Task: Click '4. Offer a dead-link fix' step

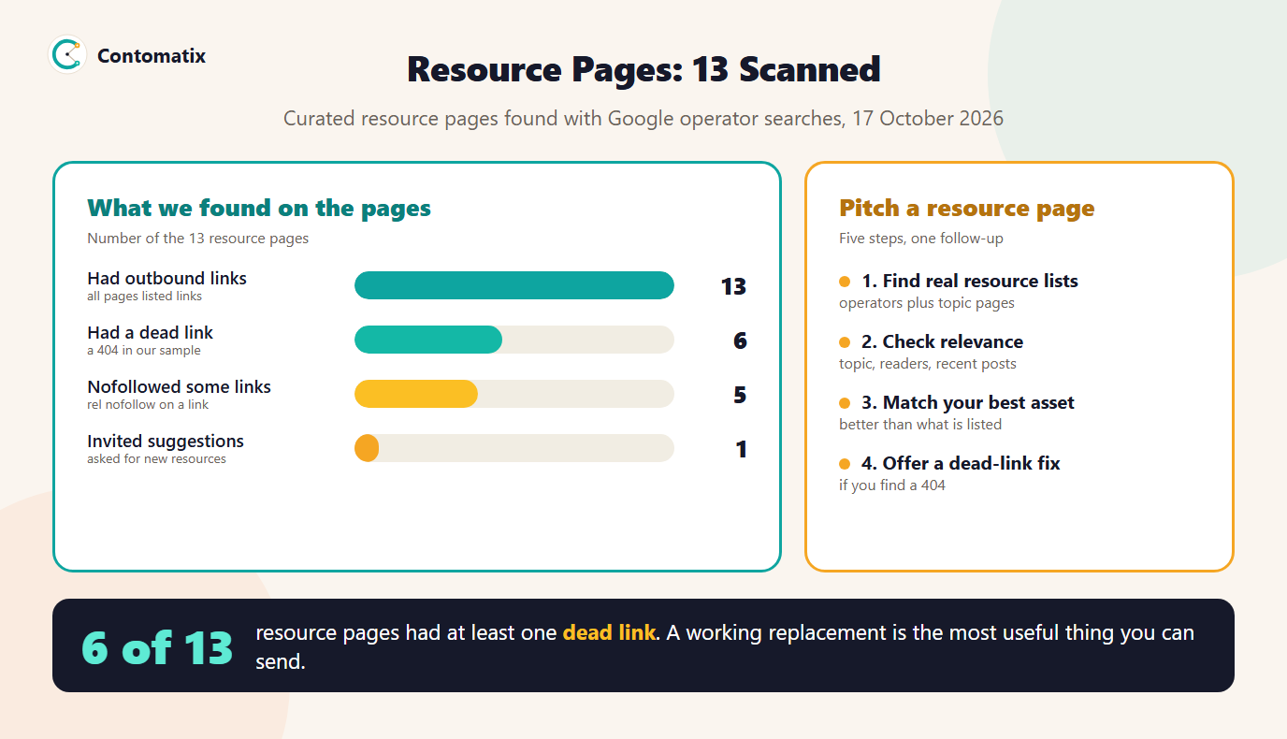Action: tap(962, 464)
